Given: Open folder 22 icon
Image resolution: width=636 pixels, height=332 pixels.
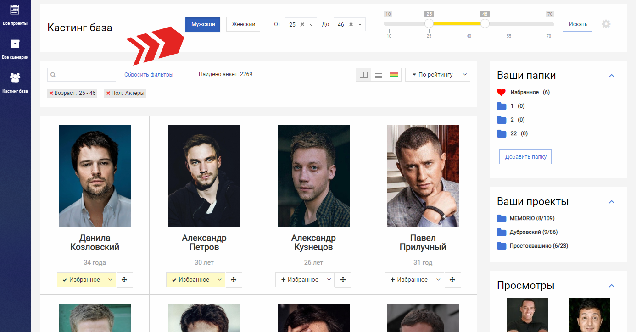Looking at the screenshot, I should pyautogui.click(x=502, y=133).
